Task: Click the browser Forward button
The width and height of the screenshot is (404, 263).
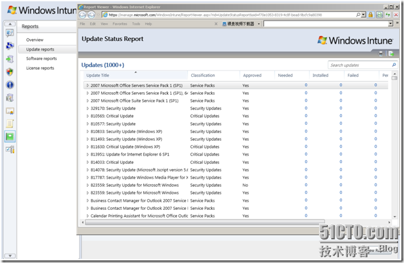Action: 91,15
